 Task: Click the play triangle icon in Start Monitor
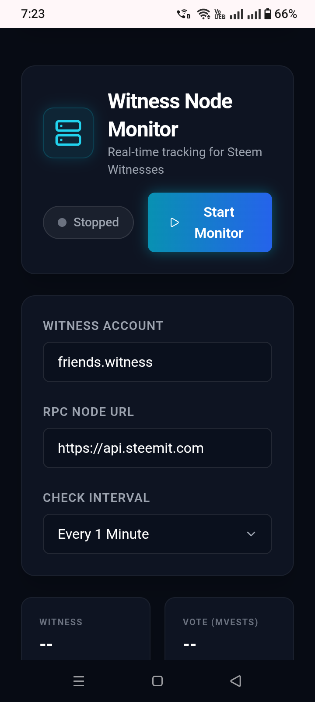coord(175,222)
